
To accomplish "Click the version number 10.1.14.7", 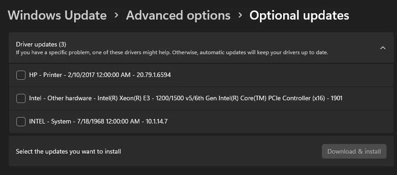I will (x=157, y=122).
